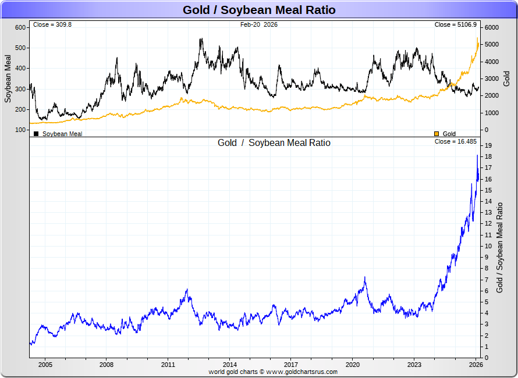518x378 pixels.
Task: Select the 2011 year marker on the x-axis
Action: (x=168, y=365)
